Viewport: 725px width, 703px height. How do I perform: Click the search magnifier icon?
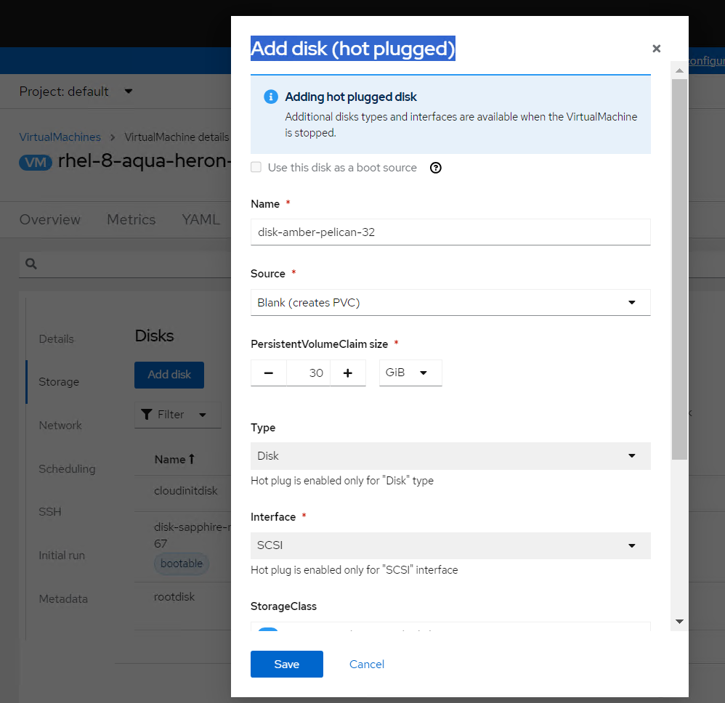click(x=31, y=264)
